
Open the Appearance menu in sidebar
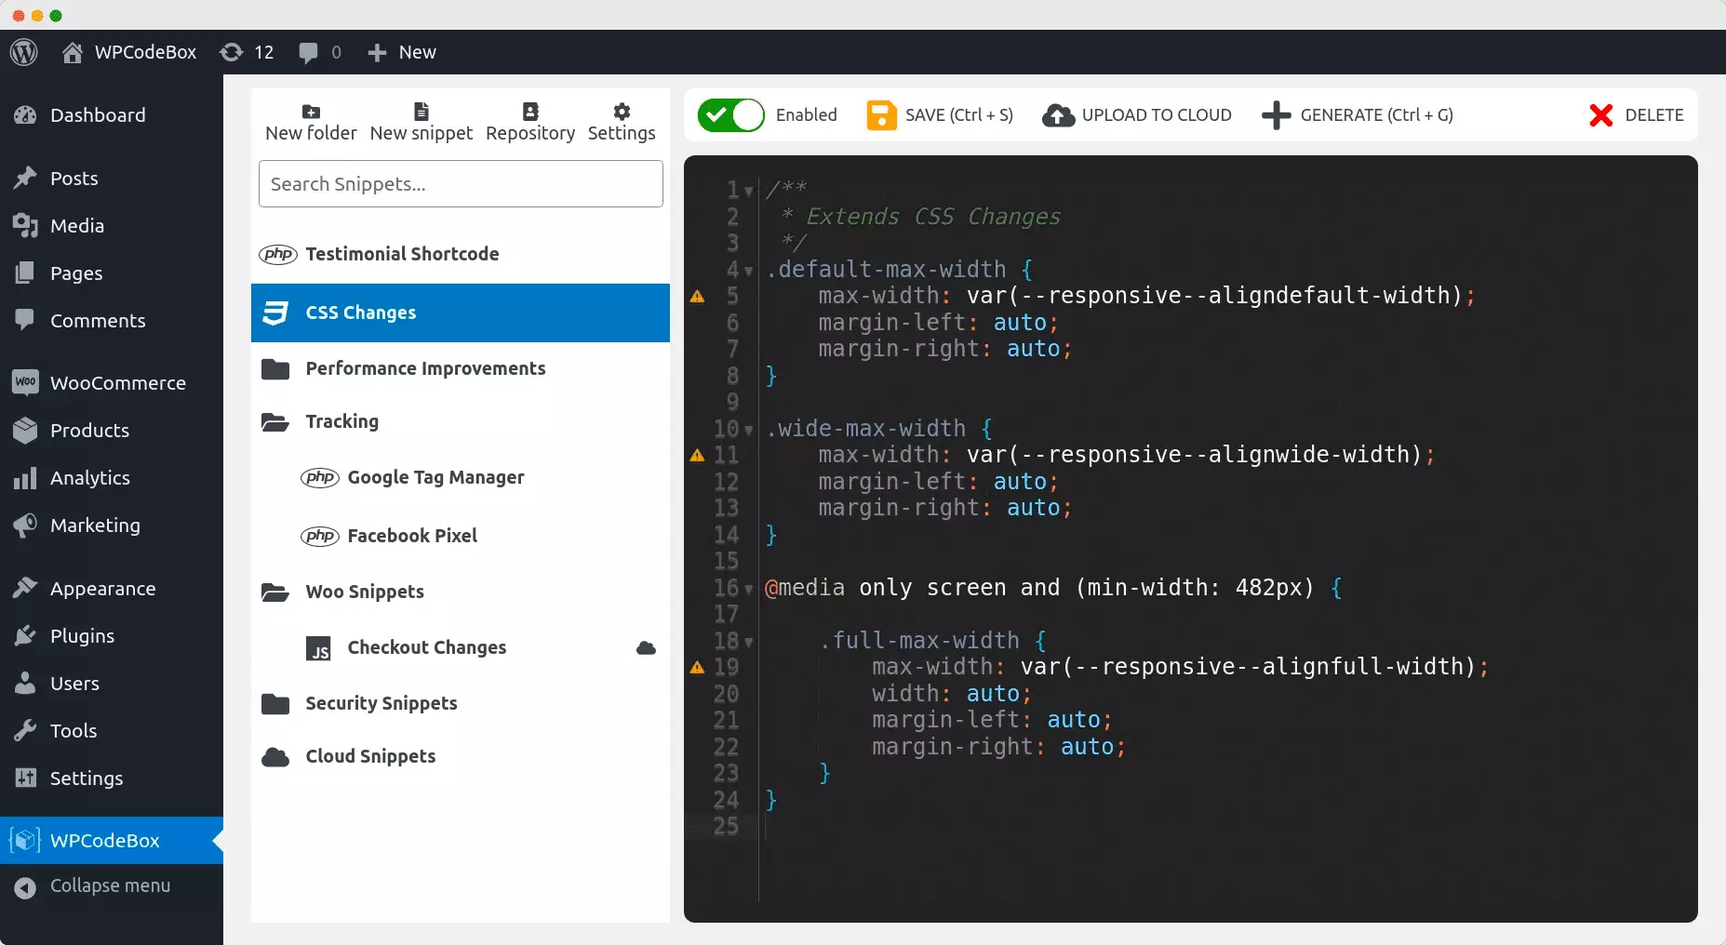tap(102, 588)
